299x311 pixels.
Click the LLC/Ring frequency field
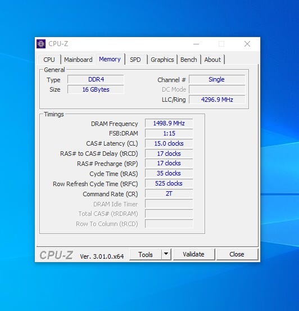click(217, 100)
